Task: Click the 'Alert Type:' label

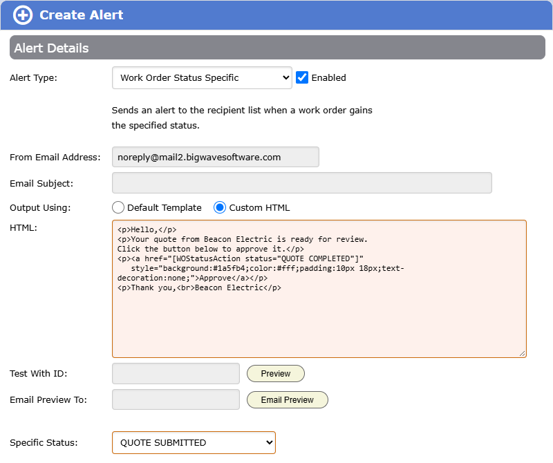Action: (33, 78)
